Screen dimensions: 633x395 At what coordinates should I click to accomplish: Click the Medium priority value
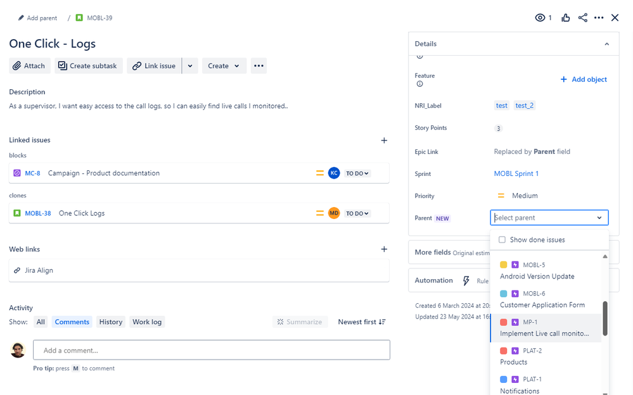pos(525,196)
